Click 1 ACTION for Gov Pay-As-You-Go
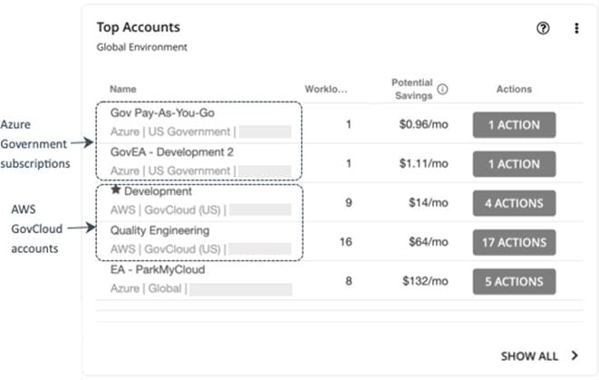 tap(514, 125)
